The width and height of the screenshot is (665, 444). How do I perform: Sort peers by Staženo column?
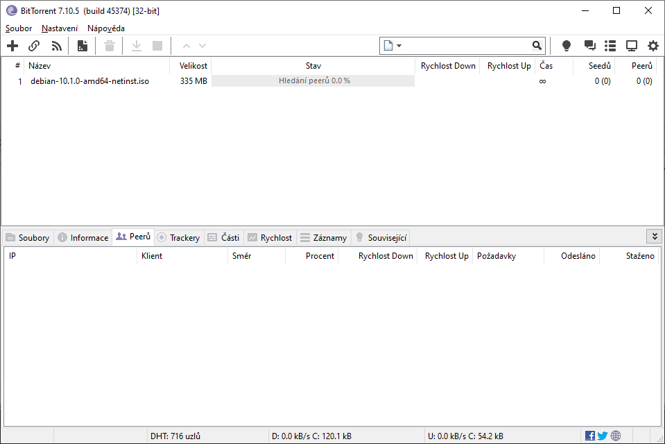pos(630,256)
